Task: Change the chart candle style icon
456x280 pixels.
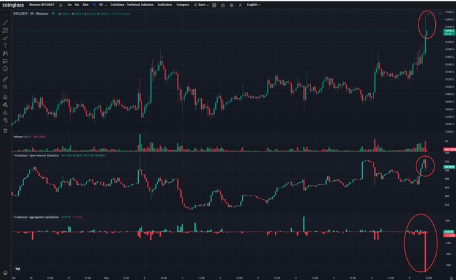Action: click(61, 5)
